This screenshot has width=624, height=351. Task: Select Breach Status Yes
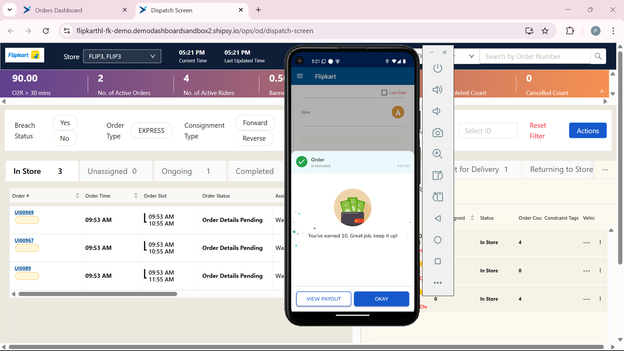(x=65, y=123)
